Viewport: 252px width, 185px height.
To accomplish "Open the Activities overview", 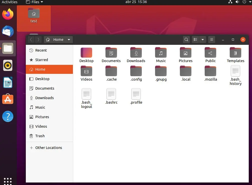I will point(10,2).
